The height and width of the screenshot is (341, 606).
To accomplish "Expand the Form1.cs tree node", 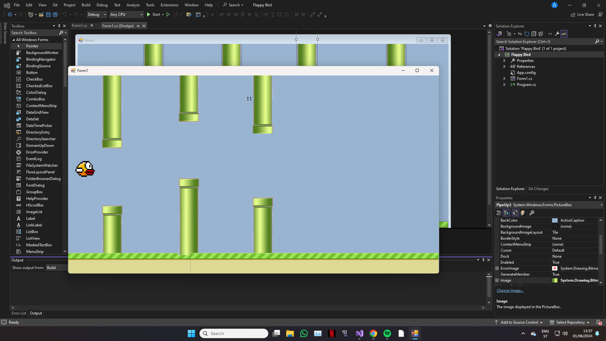I will point(504,79).
